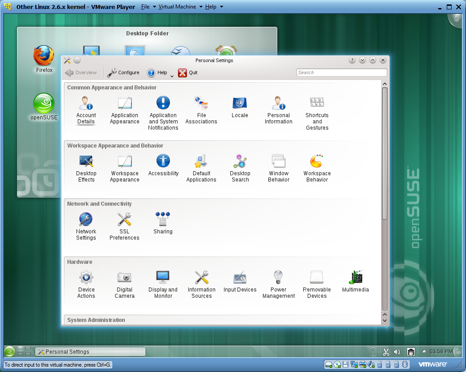Screen dimensions: 466x372
Task: Open Firefox from Desktop Folder
Action: coord(44,59)
